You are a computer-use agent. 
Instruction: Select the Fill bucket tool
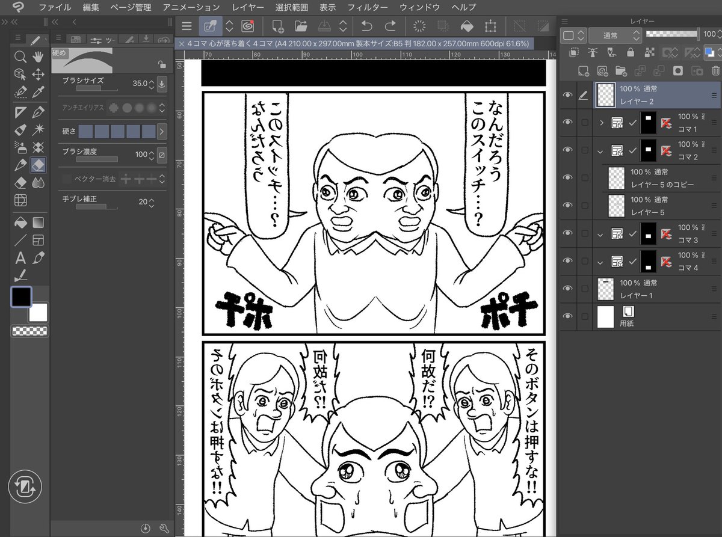point(20,222)
